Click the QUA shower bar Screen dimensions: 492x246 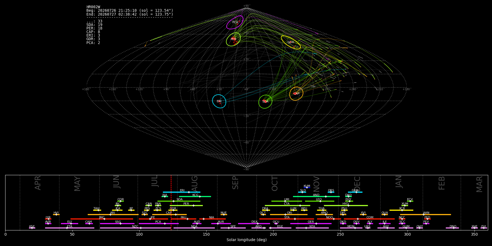coord(385,215)
